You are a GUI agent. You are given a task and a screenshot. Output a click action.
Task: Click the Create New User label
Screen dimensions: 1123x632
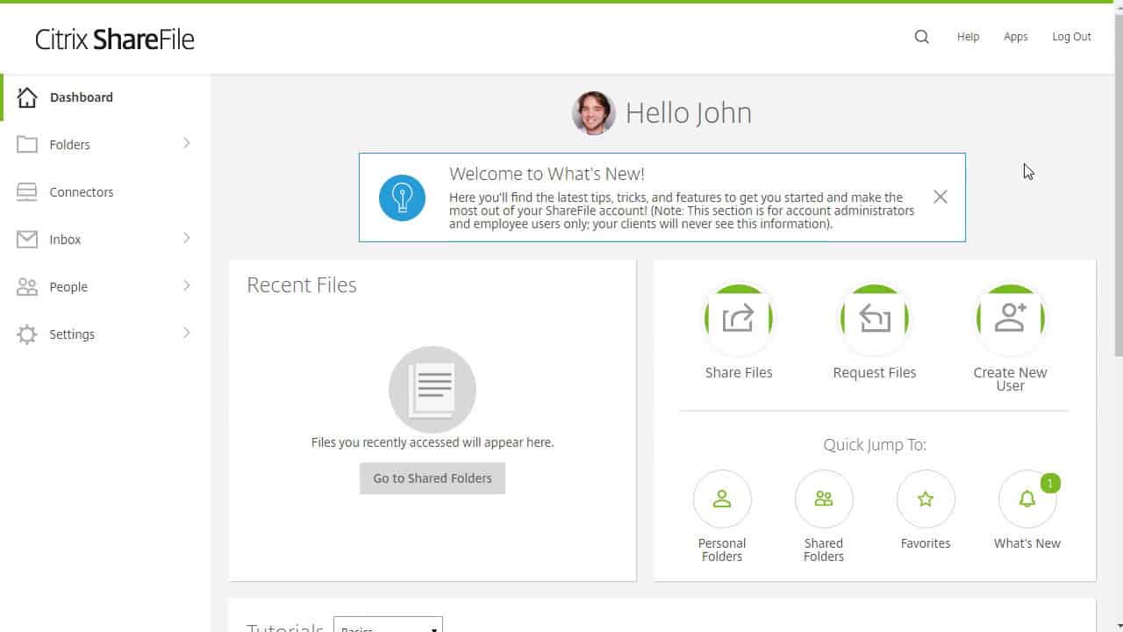pyautogui.click(x=1011, y=379)
